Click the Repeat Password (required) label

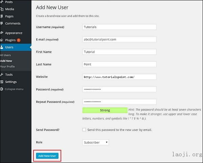(55, 102)
